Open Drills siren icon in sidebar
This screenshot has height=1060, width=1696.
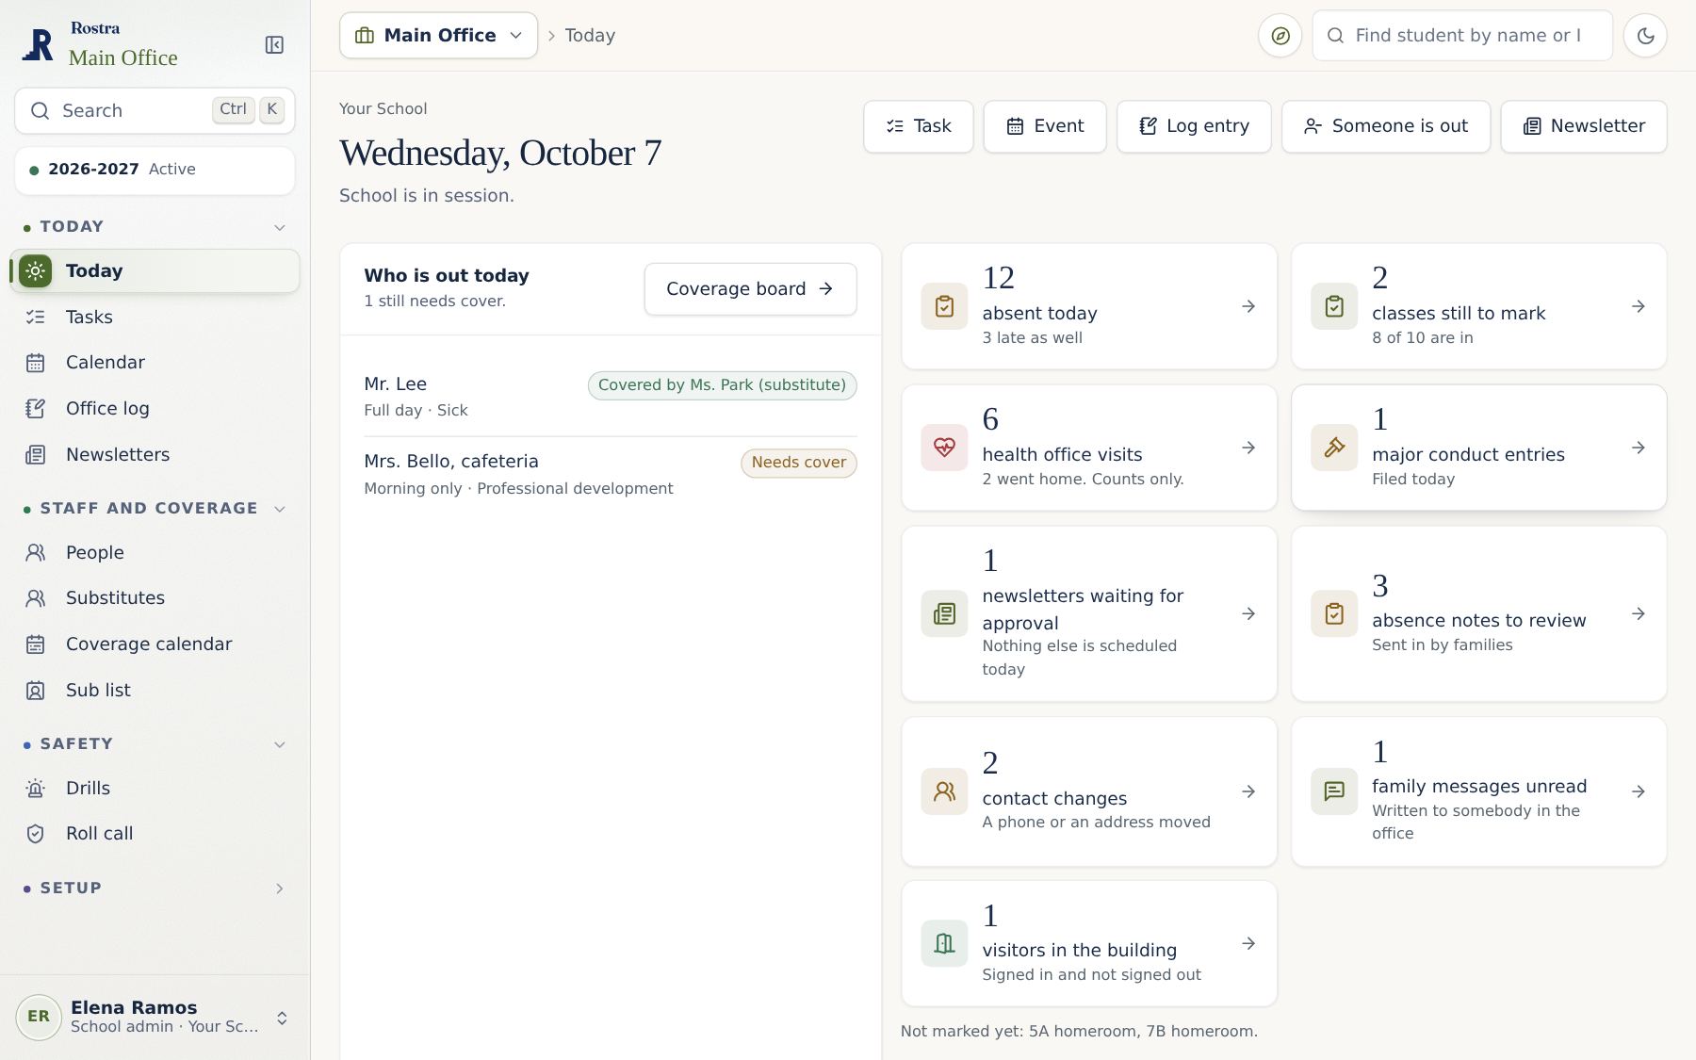[36, 789]
